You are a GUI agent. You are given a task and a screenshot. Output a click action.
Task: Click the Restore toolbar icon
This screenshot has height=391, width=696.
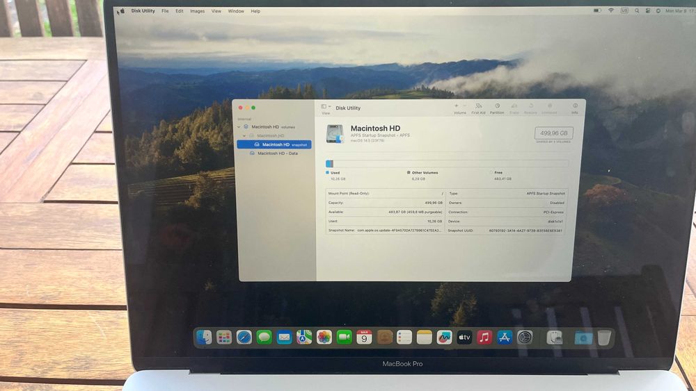pos(531,106)
